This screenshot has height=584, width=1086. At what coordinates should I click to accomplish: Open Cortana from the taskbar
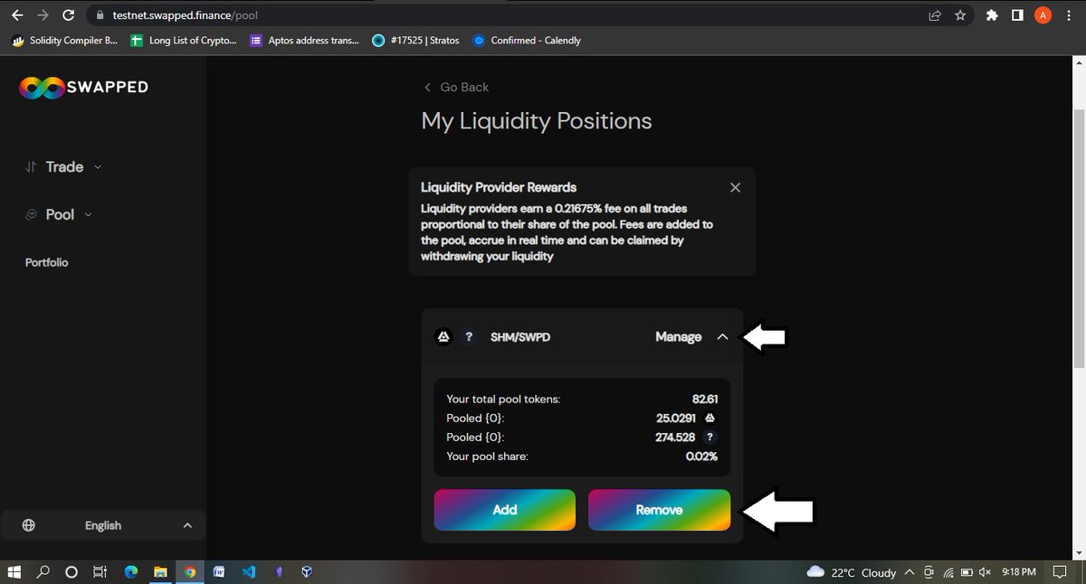click(x=71, y=571)
